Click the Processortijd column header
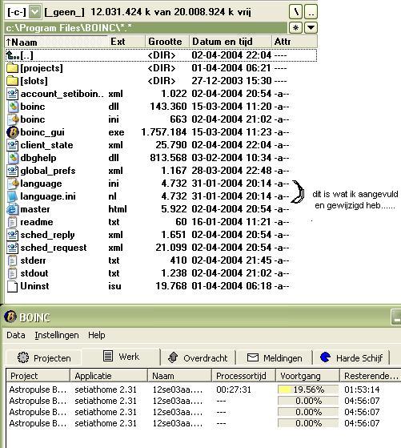401x448 pixels. coord(243,376)
